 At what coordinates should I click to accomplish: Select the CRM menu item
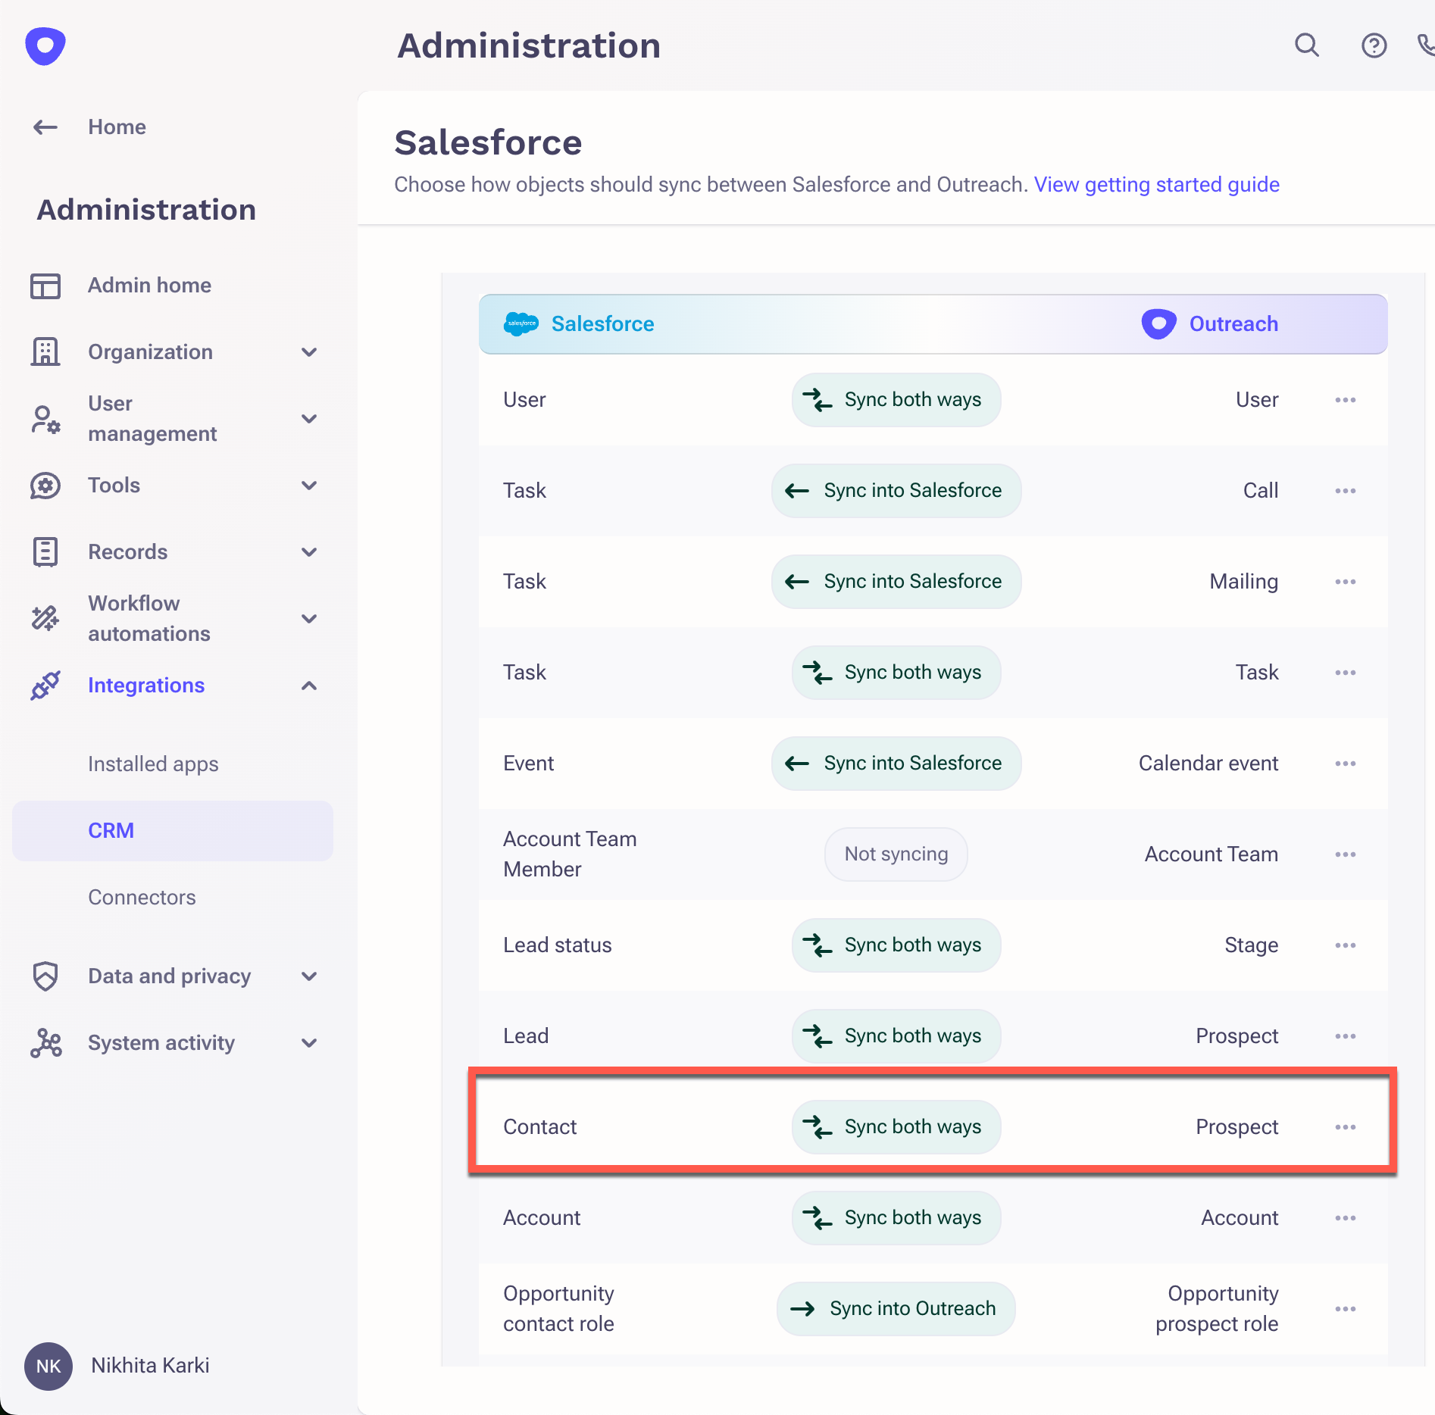[x=111, y=831]
